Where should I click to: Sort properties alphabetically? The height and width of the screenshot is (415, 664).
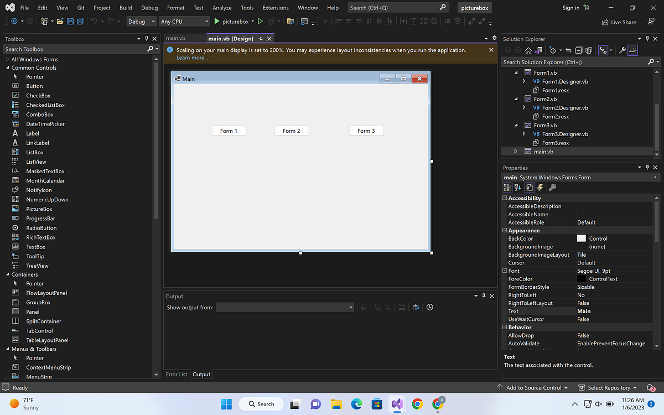point(517,187)
